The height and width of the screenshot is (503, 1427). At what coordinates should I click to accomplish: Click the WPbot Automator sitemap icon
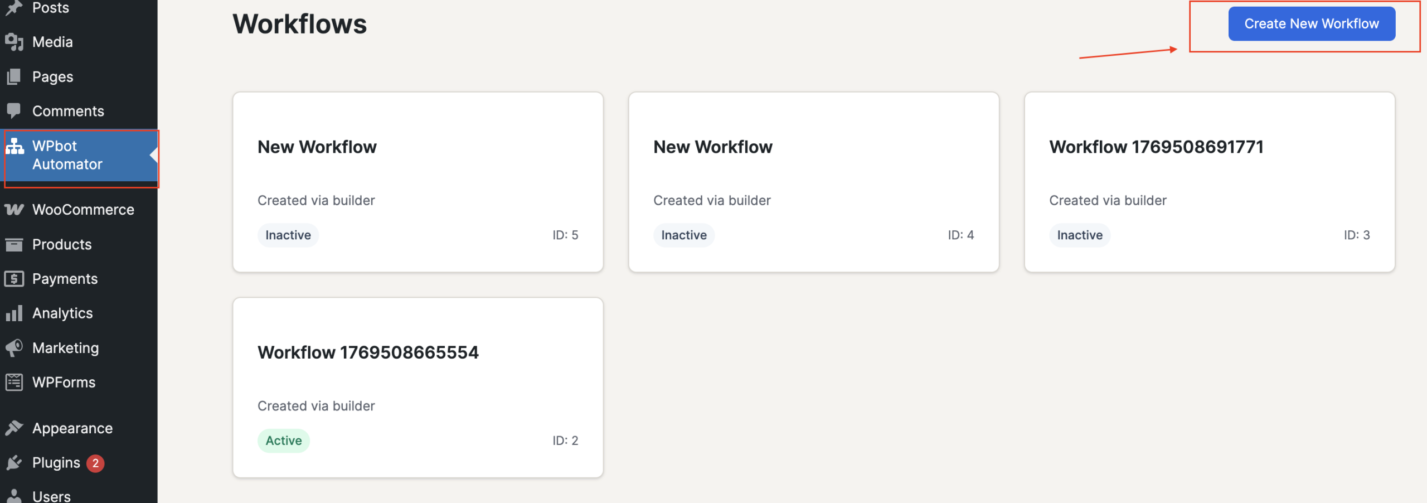point(14,146)
